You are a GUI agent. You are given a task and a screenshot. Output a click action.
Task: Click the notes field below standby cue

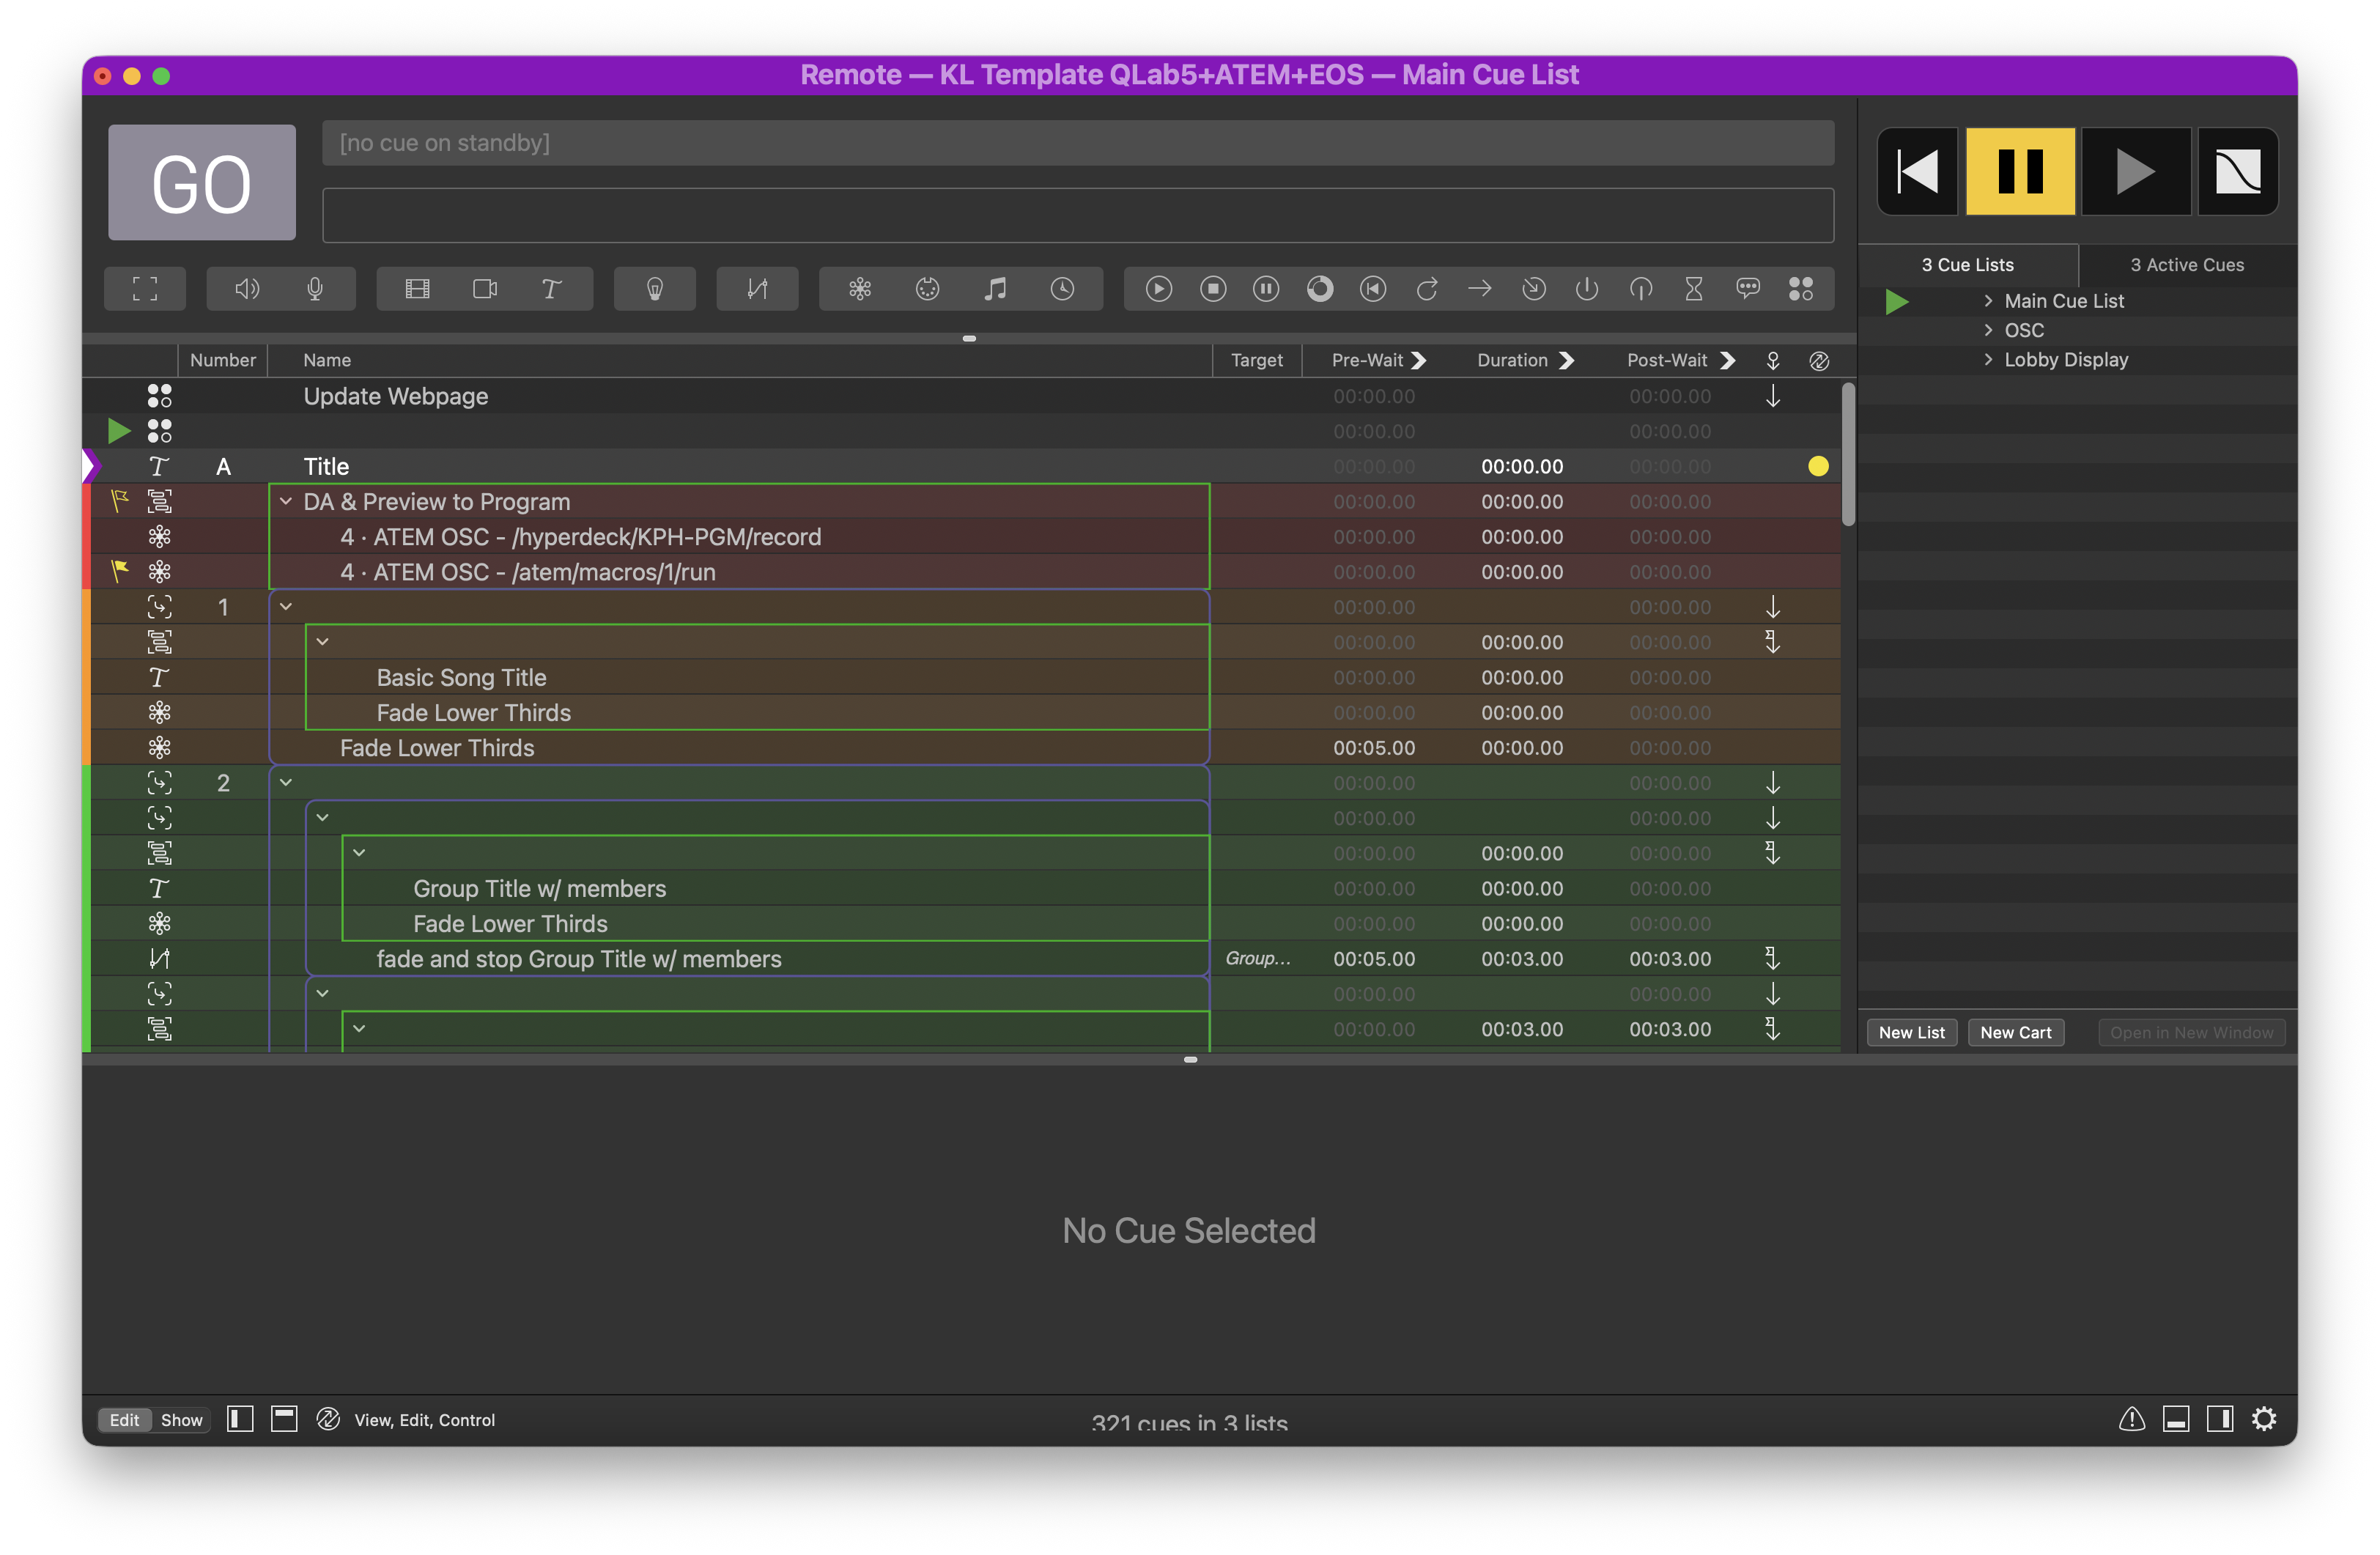coord(1078,215)
